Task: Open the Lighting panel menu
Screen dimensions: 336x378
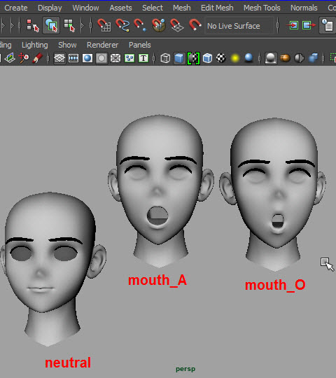Action: 35,45
